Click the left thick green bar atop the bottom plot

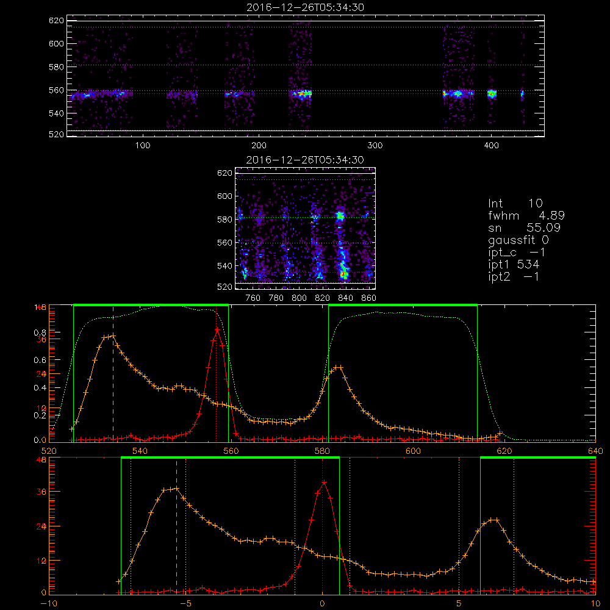[x=231, y=458]
